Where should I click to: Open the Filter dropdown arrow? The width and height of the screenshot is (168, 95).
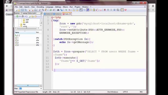[x=41, y=89]
